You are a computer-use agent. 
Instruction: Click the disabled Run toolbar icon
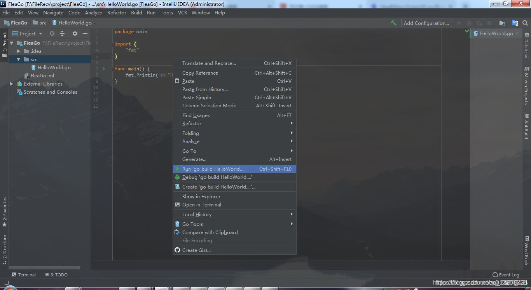[459, 23]
